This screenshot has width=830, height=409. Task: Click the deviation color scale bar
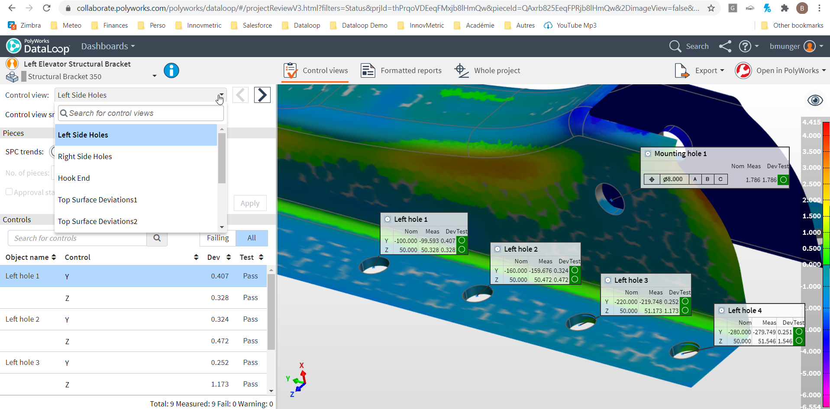click(x=826, y=264)
